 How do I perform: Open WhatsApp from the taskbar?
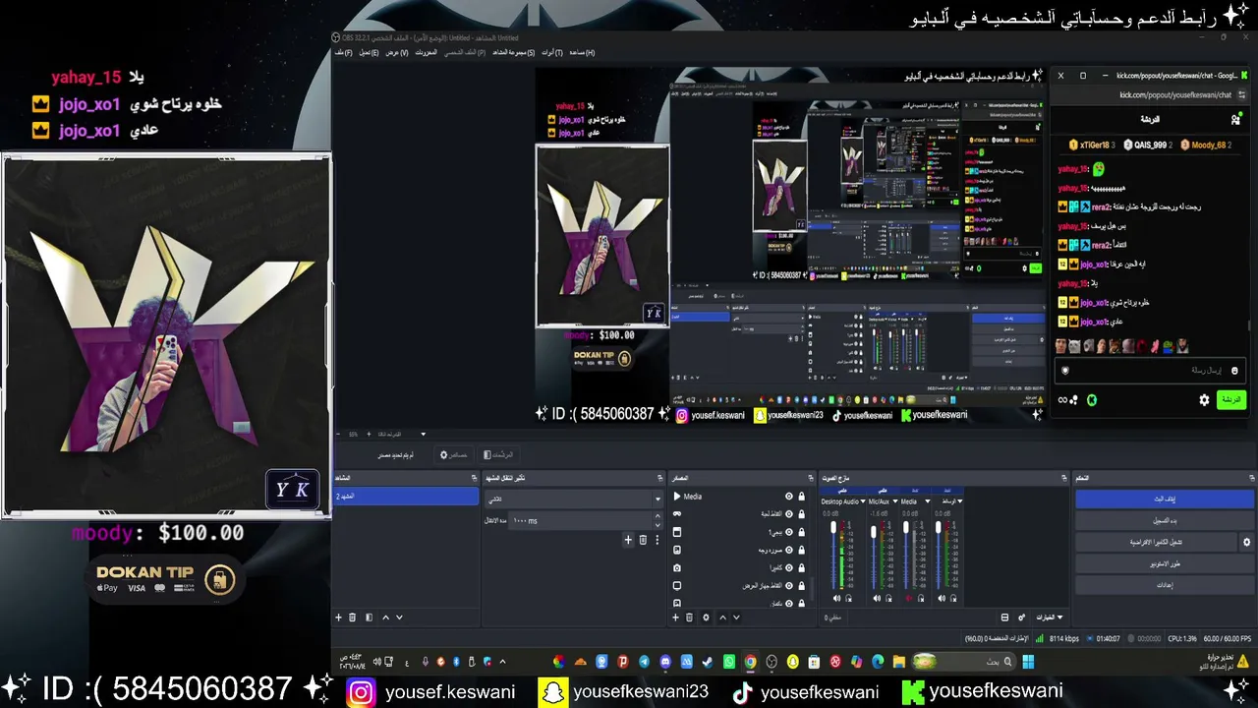click(728, 662)
